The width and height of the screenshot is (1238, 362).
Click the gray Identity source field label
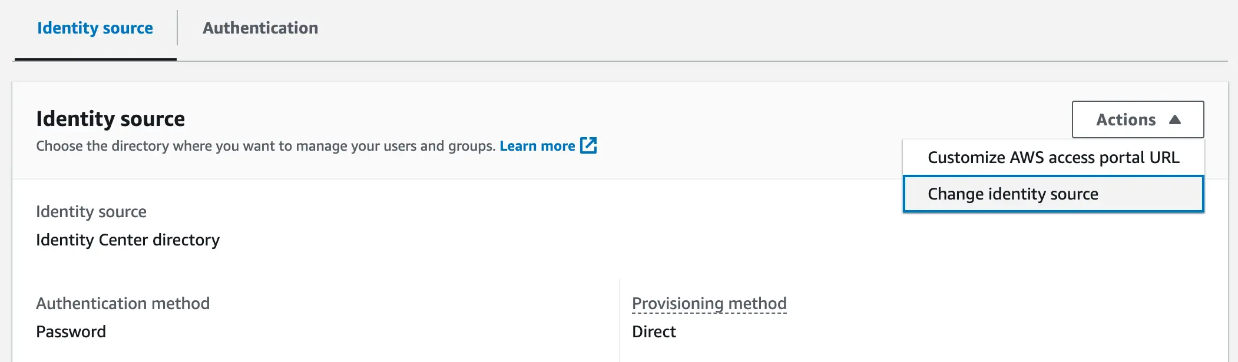(x=91, y=211)
